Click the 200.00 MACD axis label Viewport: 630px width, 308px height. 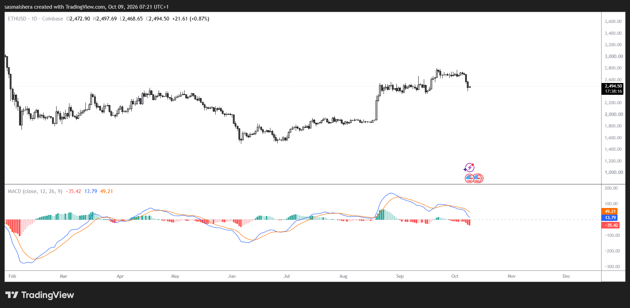[611, 188]
